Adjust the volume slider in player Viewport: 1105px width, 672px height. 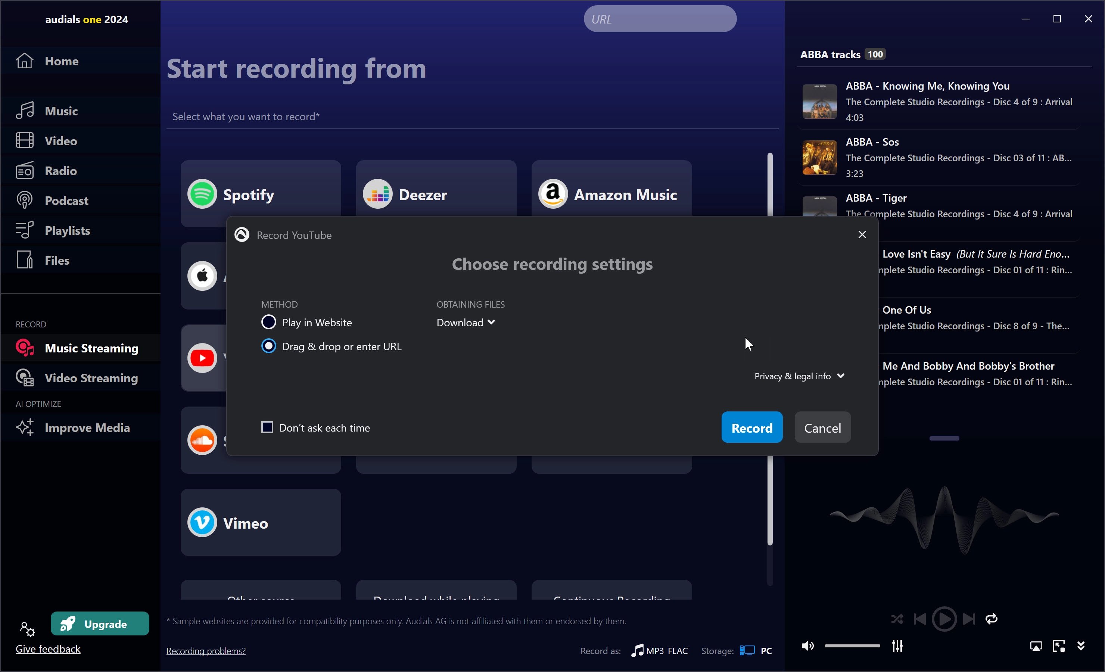[852, 646]
